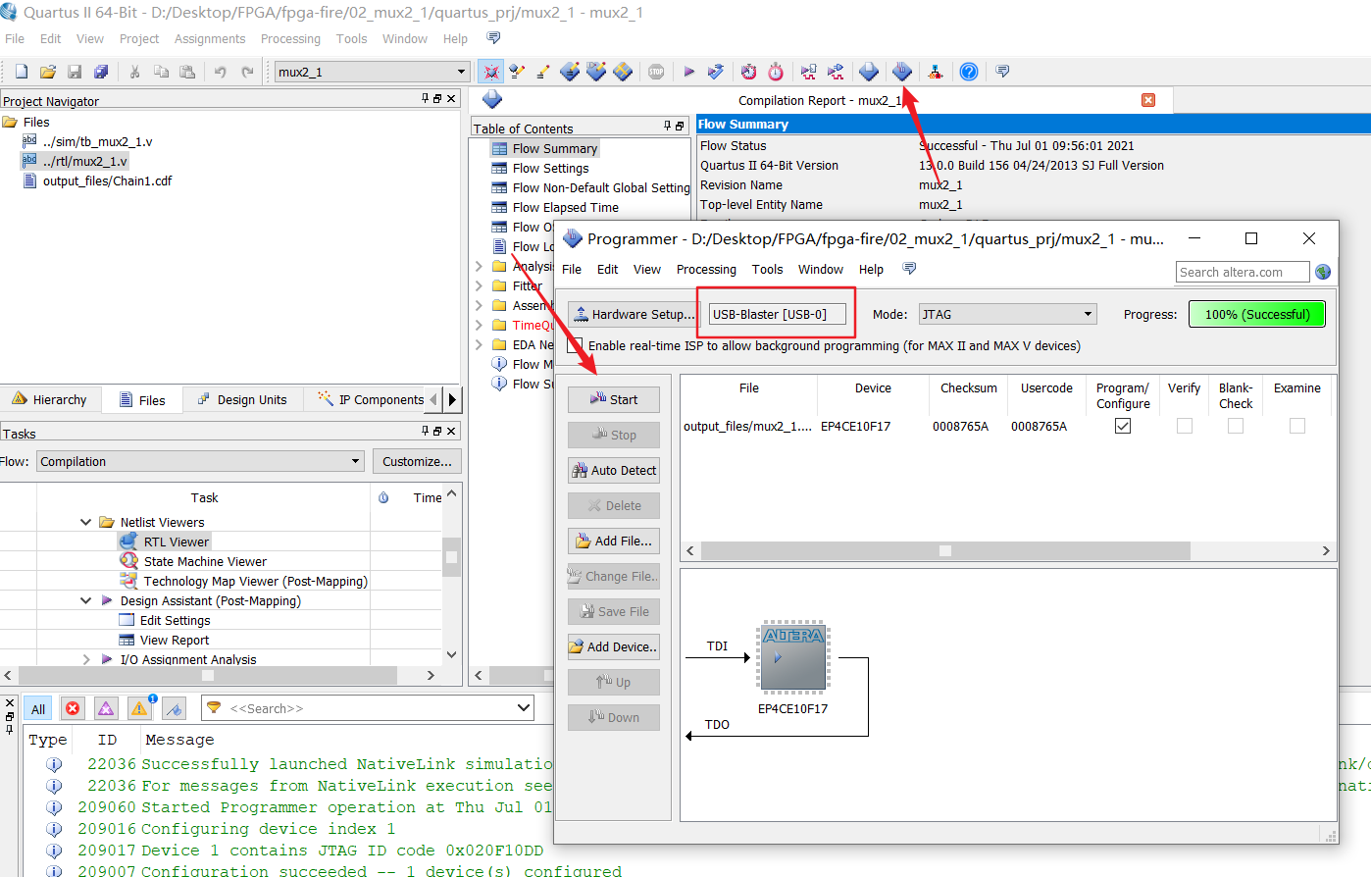The width and height of the screenshot is (1371, 877).
Task: Switch to the IP Components tab
Action: click(371, 399)
